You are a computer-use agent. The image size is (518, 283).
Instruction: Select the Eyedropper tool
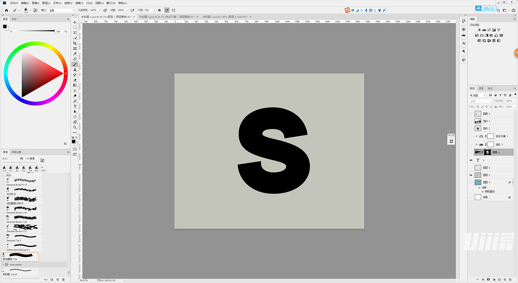[x=75, y=54]
